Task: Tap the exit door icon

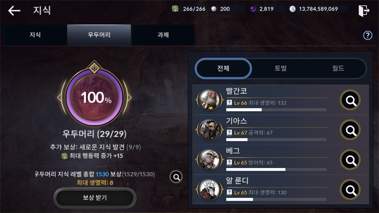Action: click(x=364, y=10)
